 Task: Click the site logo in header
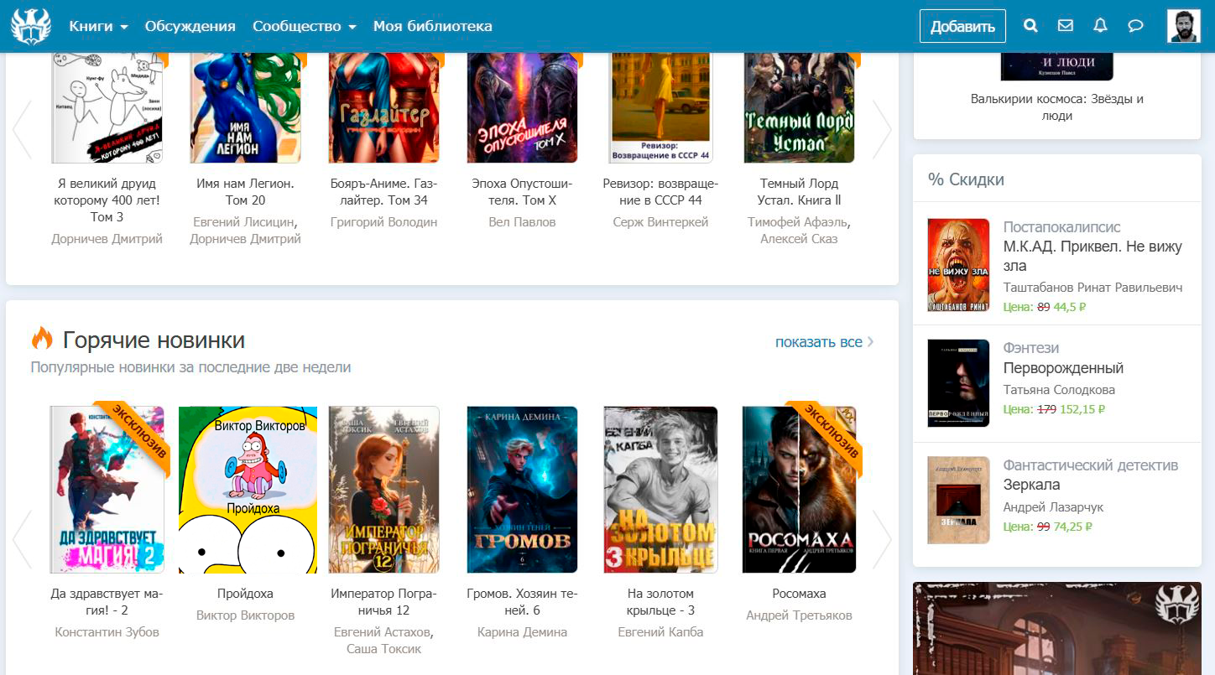31,26
